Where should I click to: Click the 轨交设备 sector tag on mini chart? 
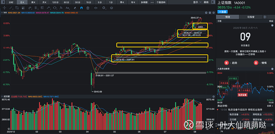242,95
